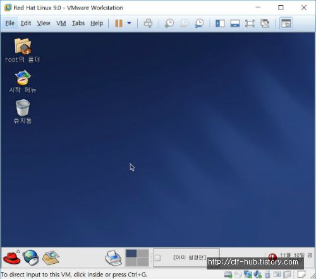The height and width of the screenshot is (279, 316).
Task: Click the hard disk status bar icon
Action: pyautogui.click(x=228, y=275)
